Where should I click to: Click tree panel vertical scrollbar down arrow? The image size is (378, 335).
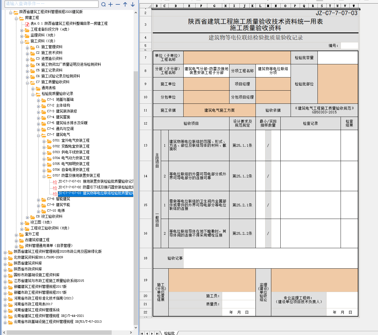point(136,328)
